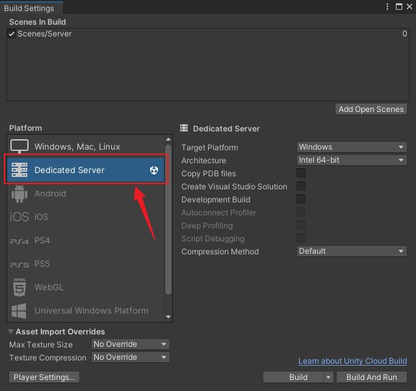This screenshot has height=391, width=416.
Task: Click the Player Settings button
Action: (x=44, y=377)
